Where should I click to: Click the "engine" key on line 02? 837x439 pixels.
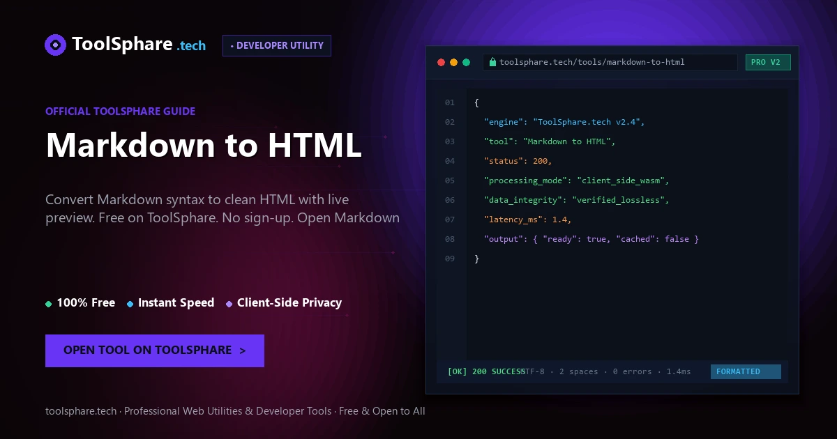(502, 122)
